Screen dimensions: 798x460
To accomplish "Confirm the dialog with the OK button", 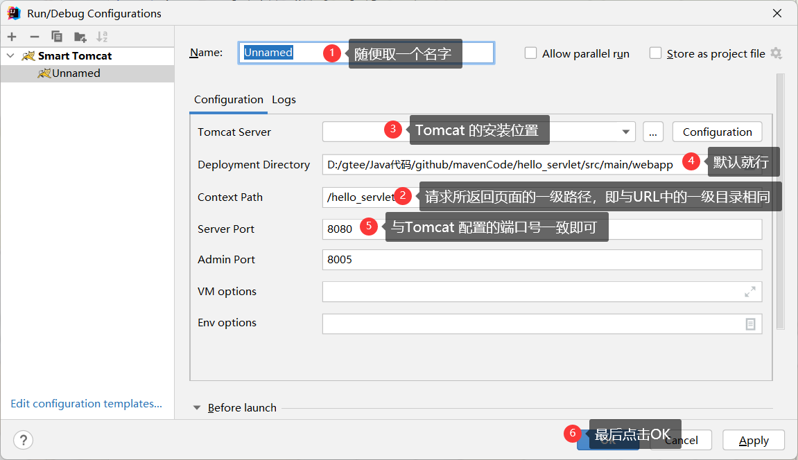I will click(608, 440).
